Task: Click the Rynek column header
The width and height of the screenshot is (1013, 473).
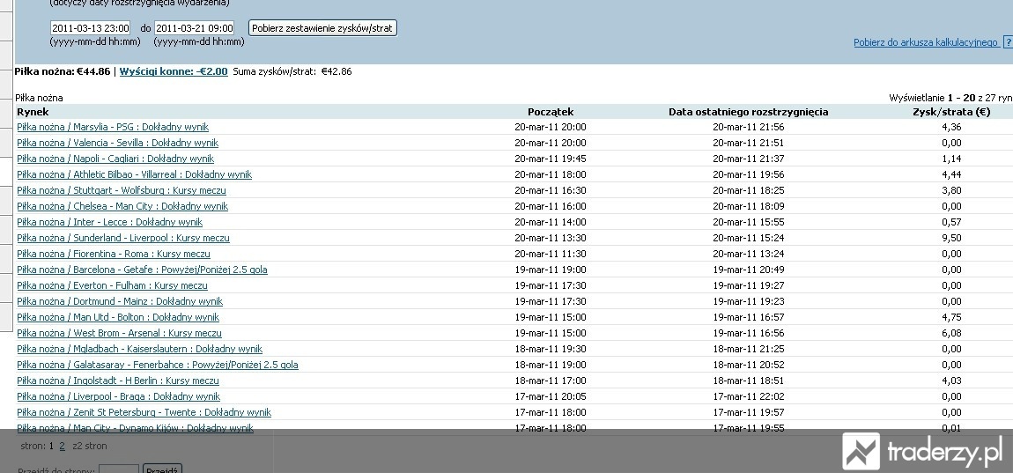Action: (33, 112)
